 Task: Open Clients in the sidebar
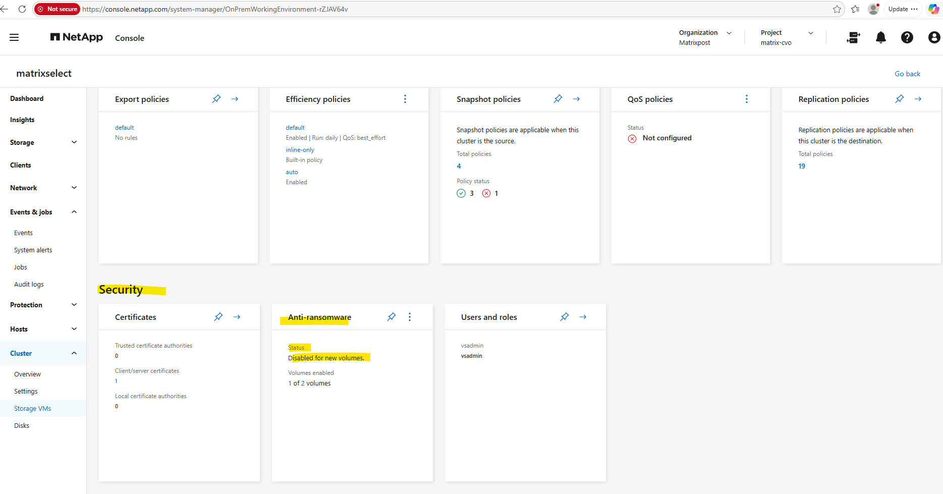pos(21,165)
